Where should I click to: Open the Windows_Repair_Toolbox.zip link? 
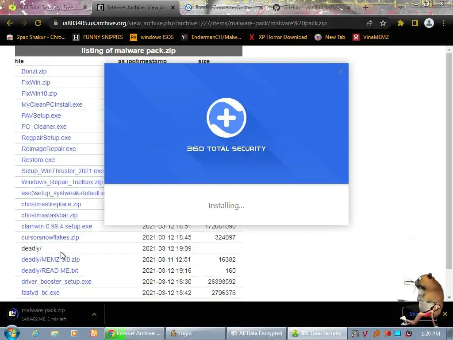(62, 182)
